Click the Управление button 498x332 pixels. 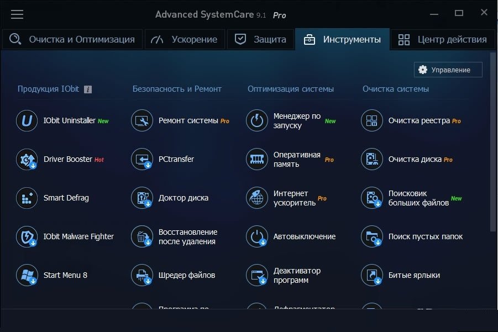(x=448, y=70)
